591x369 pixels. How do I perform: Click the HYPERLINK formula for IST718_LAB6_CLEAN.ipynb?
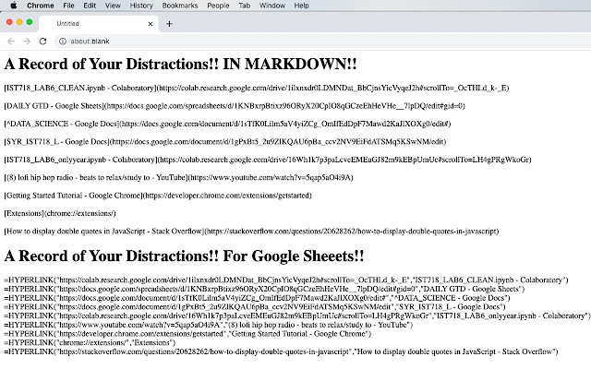(286, 280)
